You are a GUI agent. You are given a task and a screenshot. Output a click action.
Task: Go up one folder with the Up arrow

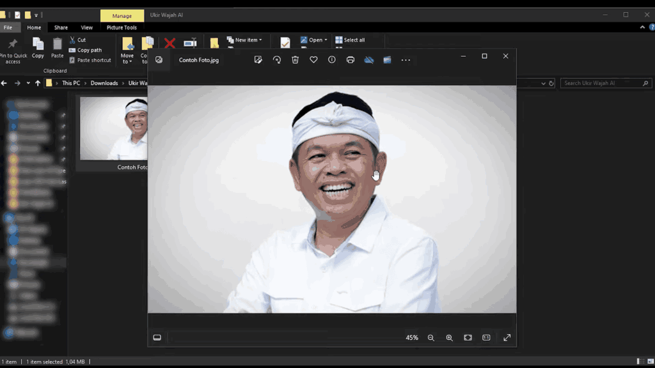(38, 83)
